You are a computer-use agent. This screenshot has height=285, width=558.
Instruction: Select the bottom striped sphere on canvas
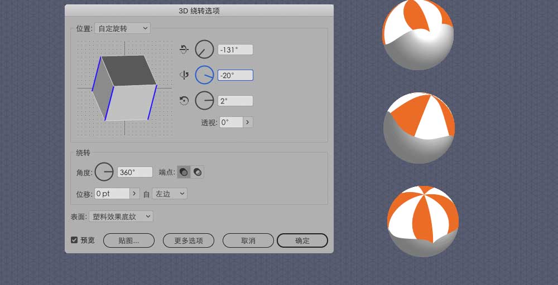coord(423,221)
